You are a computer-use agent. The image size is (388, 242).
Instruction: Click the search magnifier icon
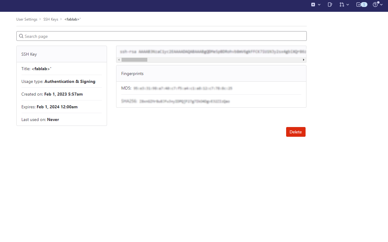(21, 36)
